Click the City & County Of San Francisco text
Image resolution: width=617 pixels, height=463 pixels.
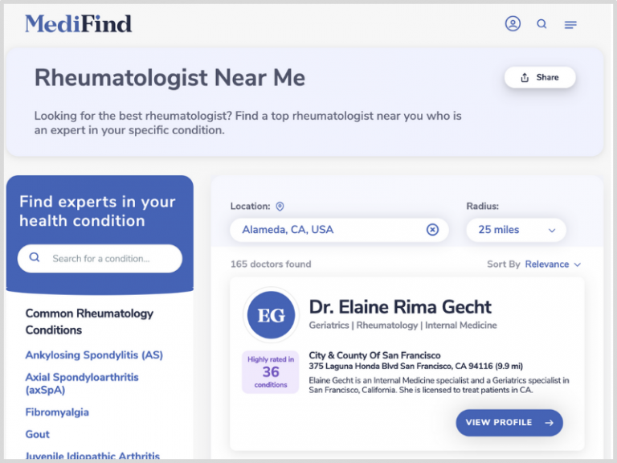click(x=374, y=355)
